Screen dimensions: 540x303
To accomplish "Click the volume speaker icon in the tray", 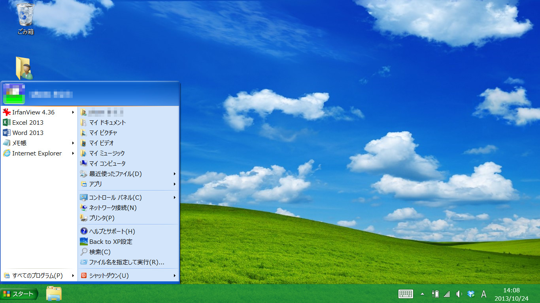I will (459, 294).
